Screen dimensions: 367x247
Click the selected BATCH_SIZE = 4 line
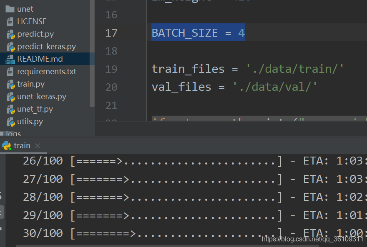[198, 32]
